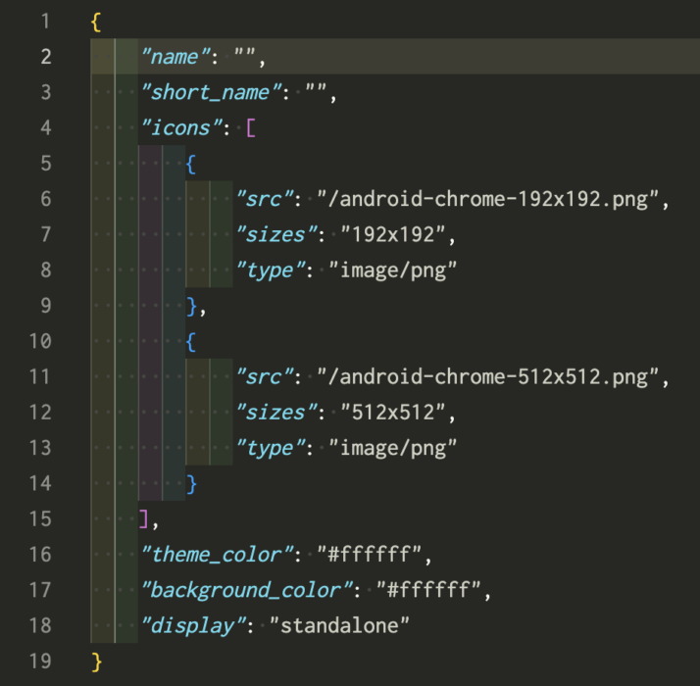
Task: Click the empty string value of "short_name"
Action: click(x=316, y=89)
